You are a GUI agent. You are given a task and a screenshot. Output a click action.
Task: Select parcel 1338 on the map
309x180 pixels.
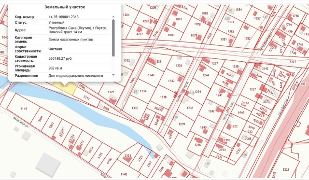tap(163, 97)
